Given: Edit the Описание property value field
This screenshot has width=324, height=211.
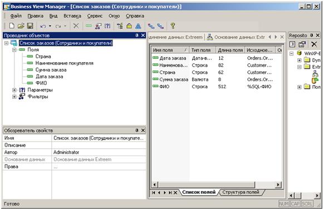Looking at the screenshot, I should coord(99,145).
